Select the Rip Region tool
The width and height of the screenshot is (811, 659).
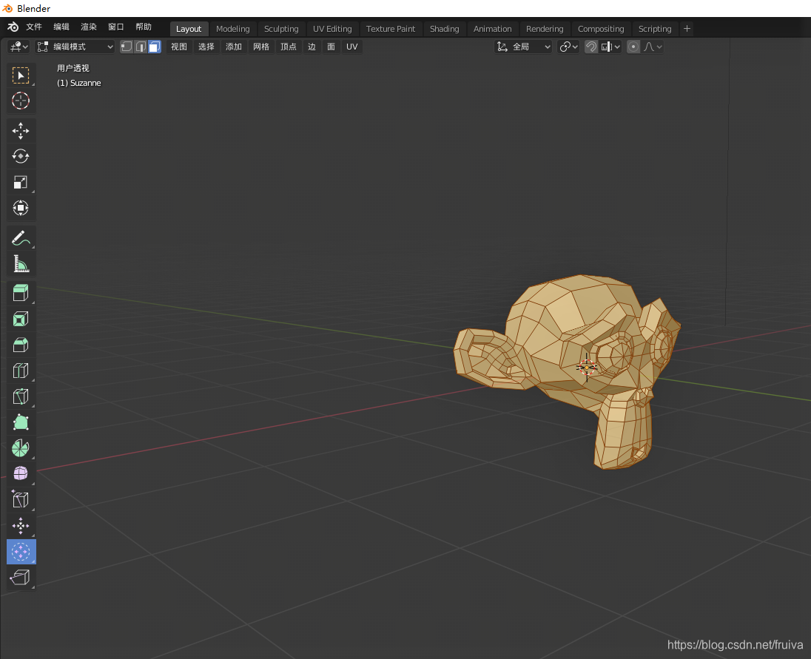click(x=21, y=578)
